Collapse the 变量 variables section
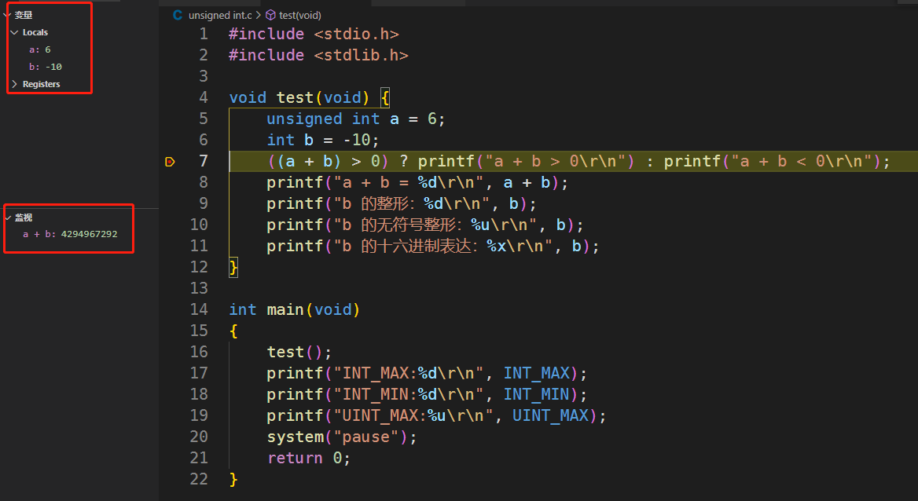918x501 pixels. click(8, 15)
